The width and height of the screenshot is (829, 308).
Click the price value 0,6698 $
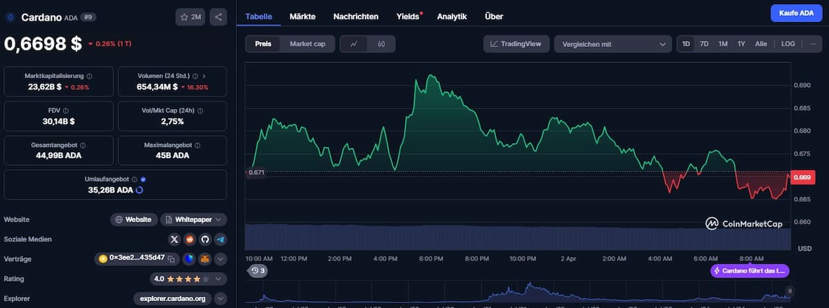click(x=43, y=44)
